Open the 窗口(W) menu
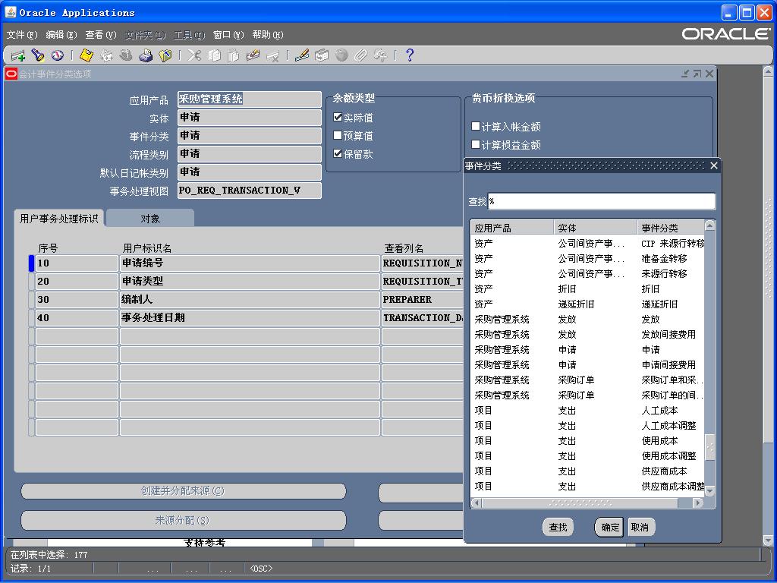 pos(228,35)
